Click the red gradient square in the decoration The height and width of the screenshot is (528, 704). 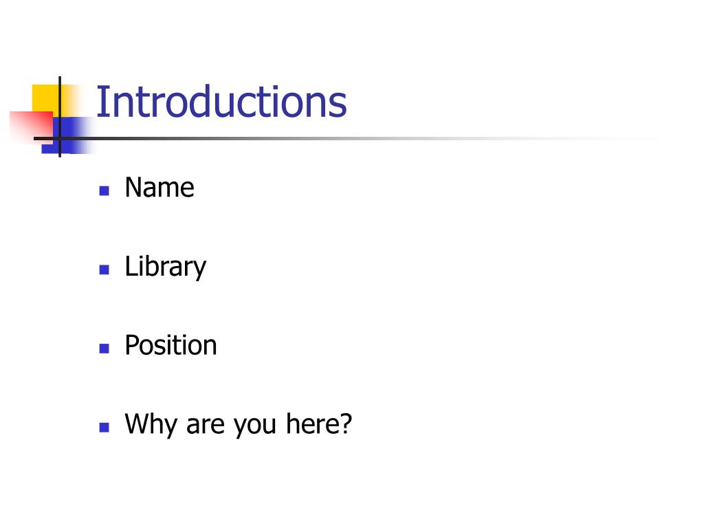[32, 126]
